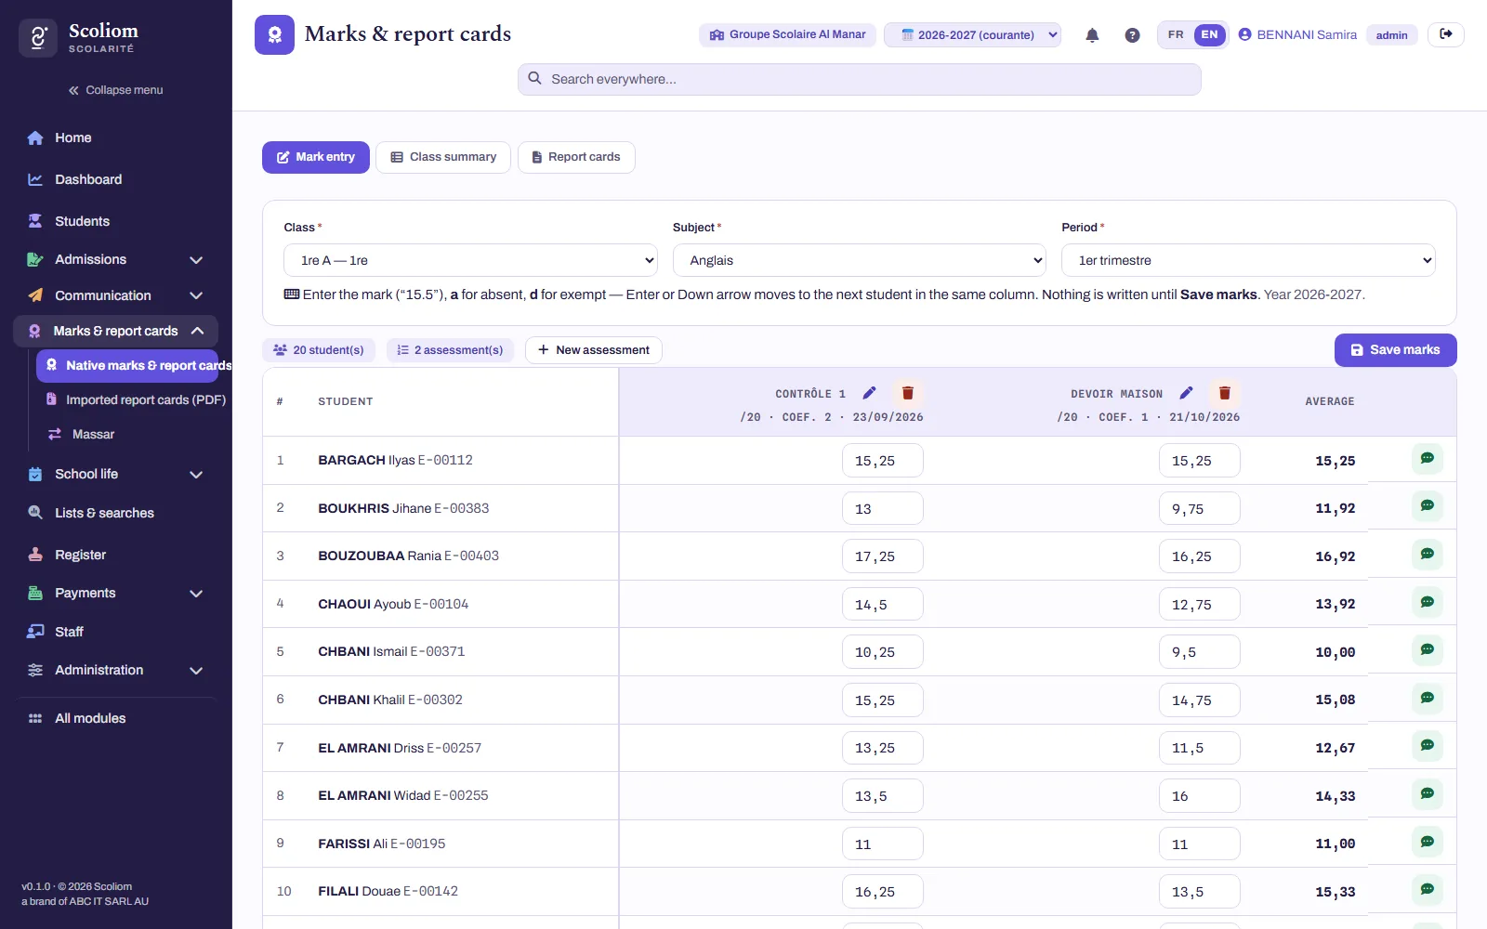
Task: Click the notifications bell icon
Action: 1092,35
